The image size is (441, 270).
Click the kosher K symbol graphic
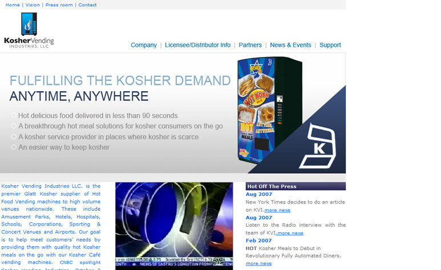pyautogui.click(x=321, y=147)
